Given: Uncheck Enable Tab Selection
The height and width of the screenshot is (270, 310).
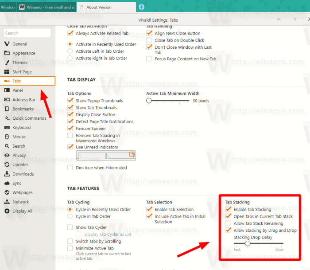Looking at the screenshot, I should click(149, 209).
